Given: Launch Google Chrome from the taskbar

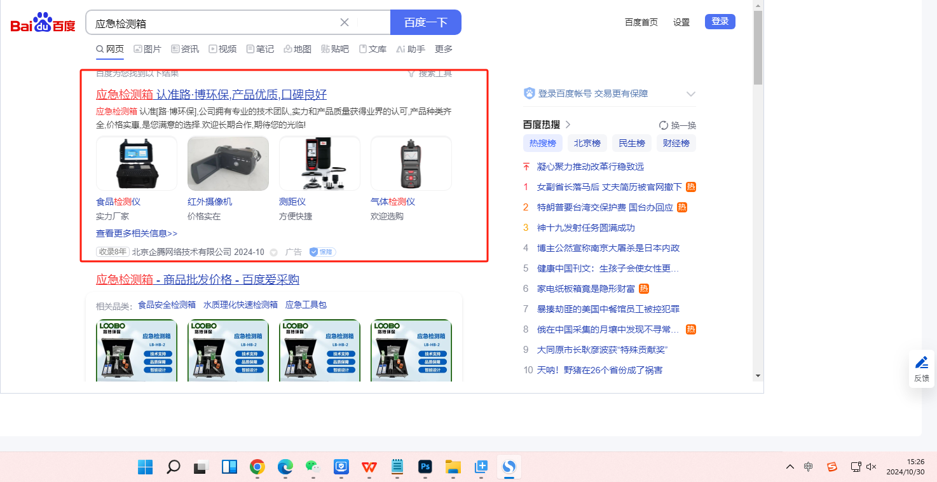Looking at the screenshot, I should tap(257, 467).
